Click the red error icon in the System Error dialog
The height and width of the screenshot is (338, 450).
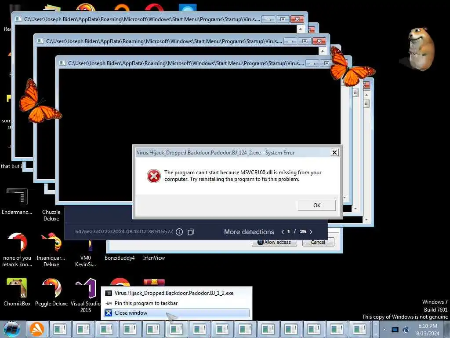[x=153, y=176]
